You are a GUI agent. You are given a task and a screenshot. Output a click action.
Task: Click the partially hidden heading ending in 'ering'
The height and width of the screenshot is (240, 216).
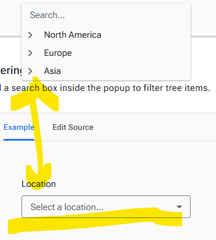[x=11, y=71]
